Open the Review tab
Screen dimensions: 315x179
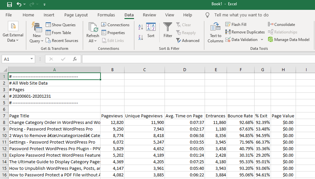149,15
